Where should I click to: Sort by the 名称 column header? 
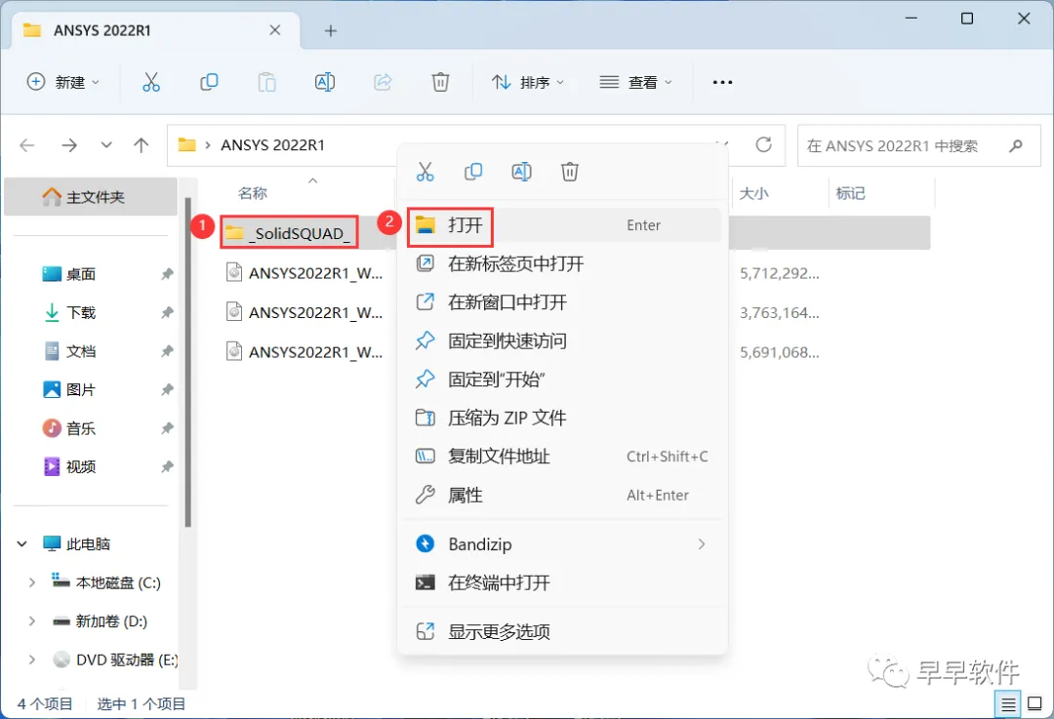pos(253,193)
